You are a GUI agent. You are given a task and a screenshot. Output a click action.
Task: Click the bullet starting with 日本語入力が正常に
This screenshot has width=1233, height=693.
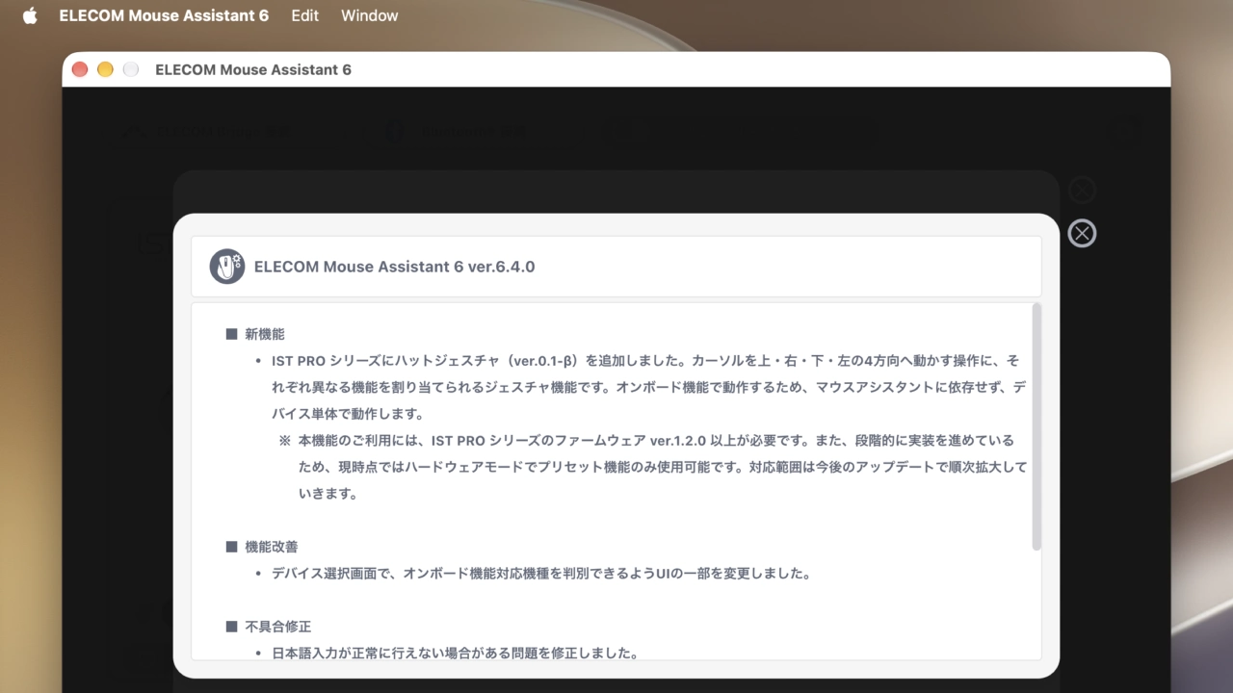455,653
